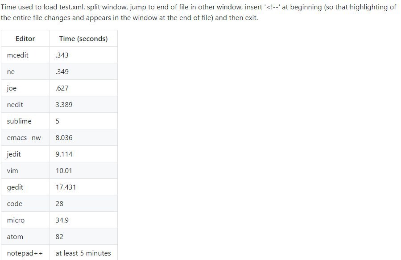Select the 8.036 time value
Screen dimensions: 401x260
[64, 137]
